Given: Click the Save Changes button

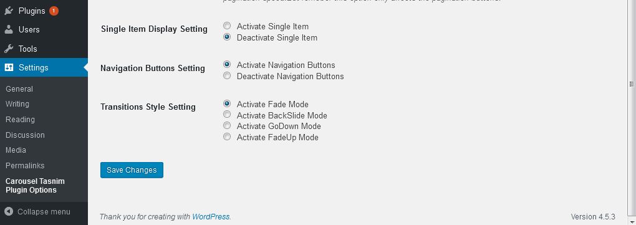Looking at the screenshot, I should pos(132,170).
